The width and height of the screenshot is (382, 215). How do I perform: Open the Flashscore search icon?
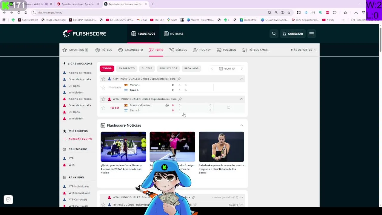(274, 34)
